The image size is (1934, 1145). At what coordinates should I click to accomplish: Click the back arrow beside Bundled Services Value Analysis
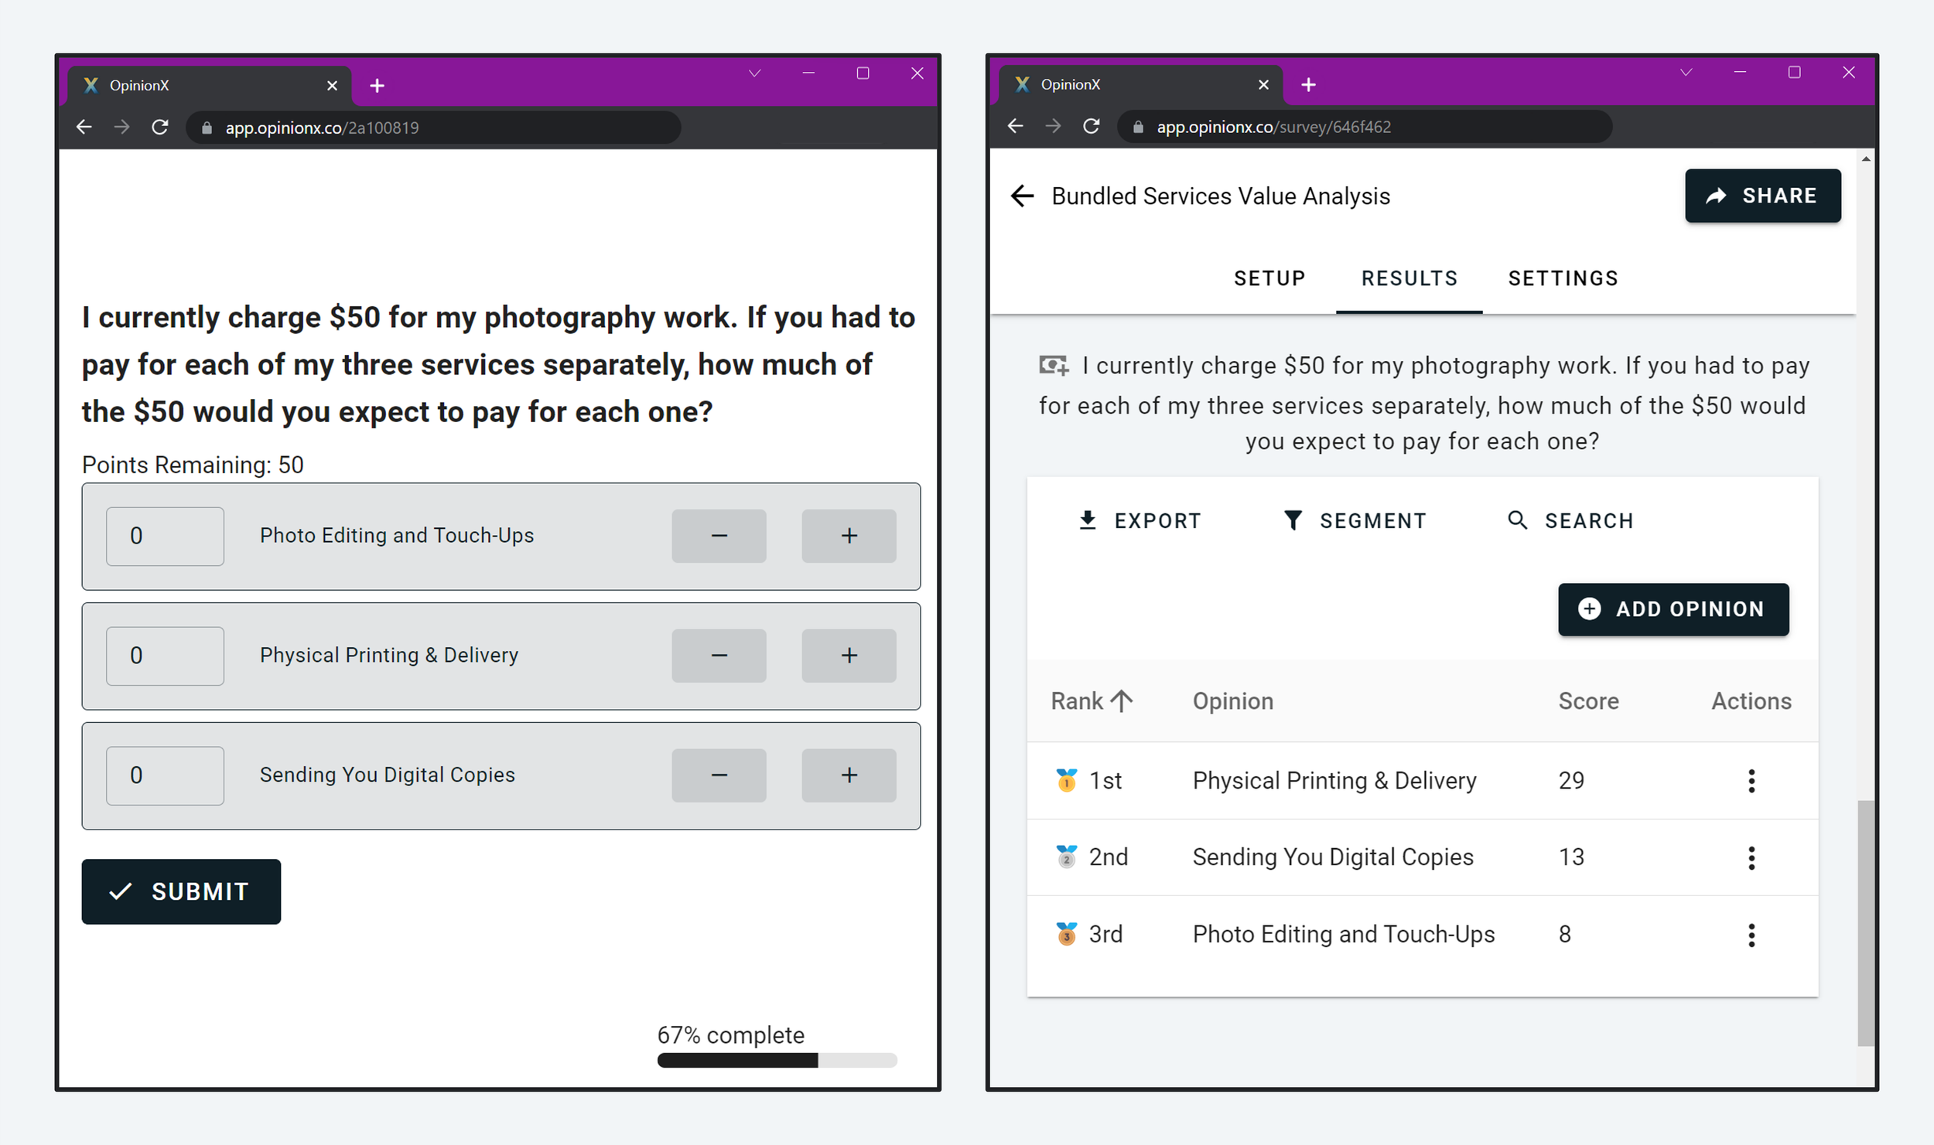pos(1022,196)
